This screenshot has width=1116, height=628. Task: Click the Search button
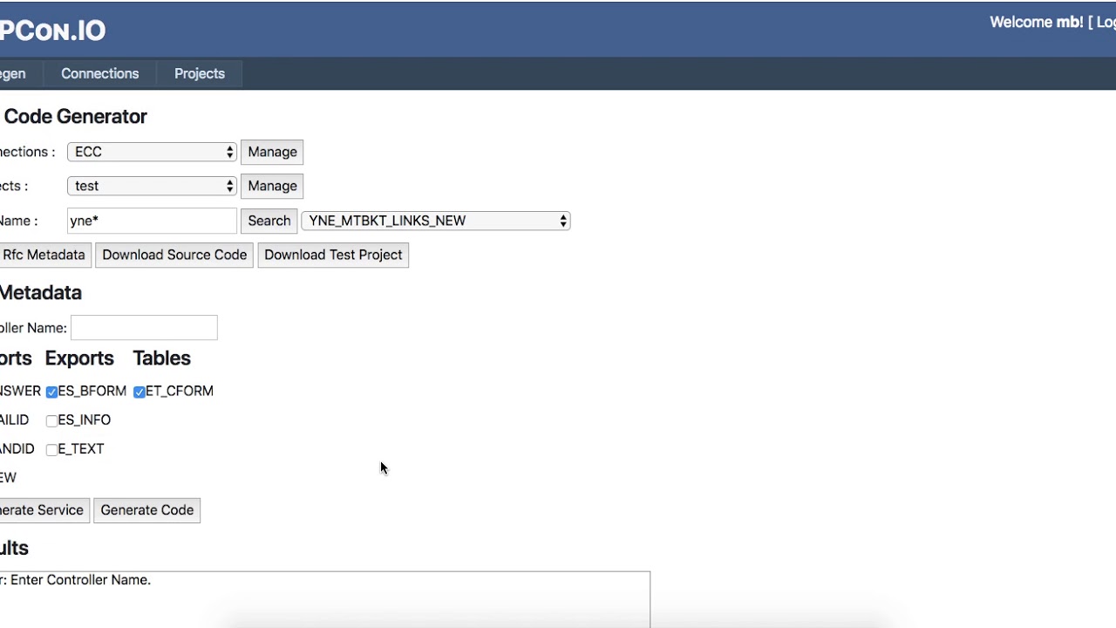(269, 221)
